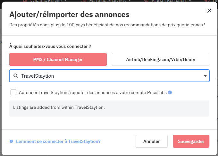This screenshot has height=156, width=218.
Task: Click the 'À quoi souhaitez-vous vous connecter ?' label
Action: (x=50, y=46)
